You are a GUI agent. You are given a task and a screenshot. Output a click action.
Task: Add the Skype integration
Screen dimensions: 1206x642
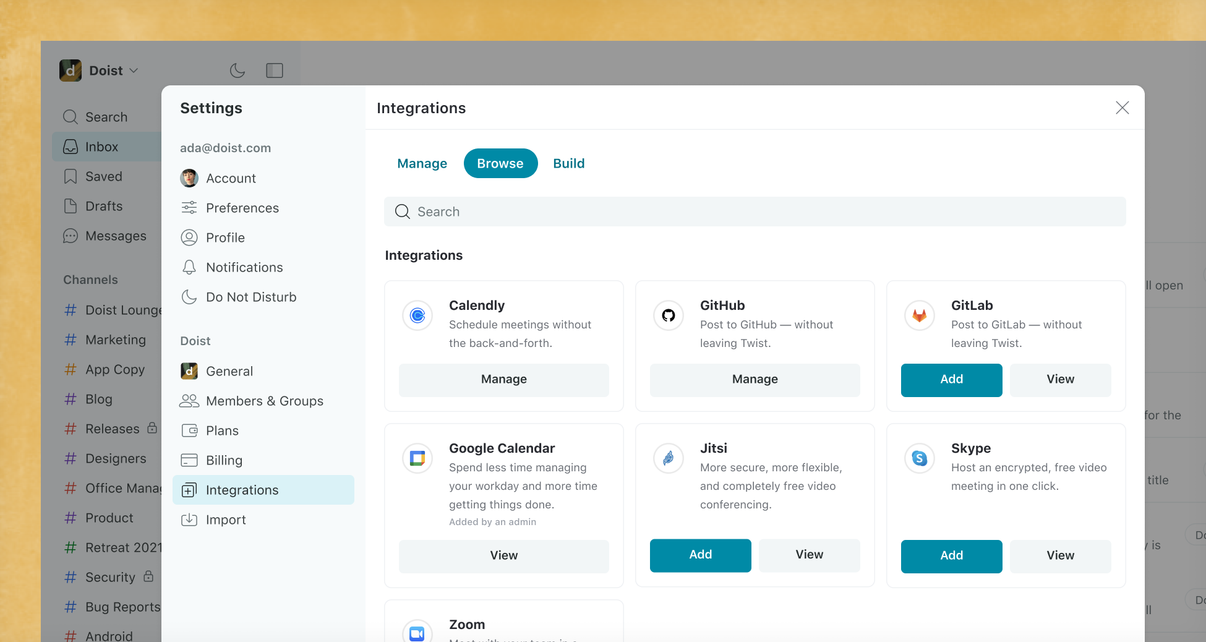coord(951,555)
